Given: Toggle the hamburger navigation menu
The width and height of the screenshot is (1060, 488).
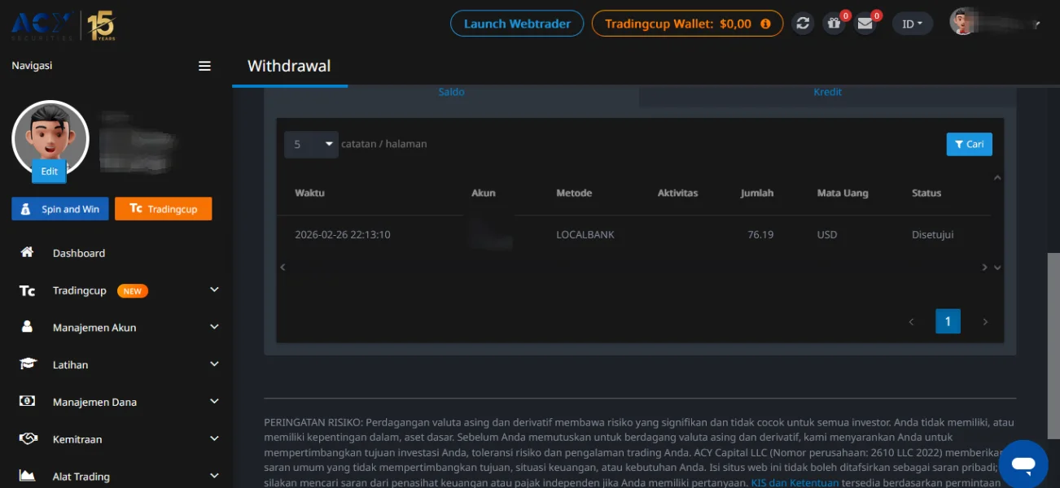Looking at the screenshot, I should (204, 66).
